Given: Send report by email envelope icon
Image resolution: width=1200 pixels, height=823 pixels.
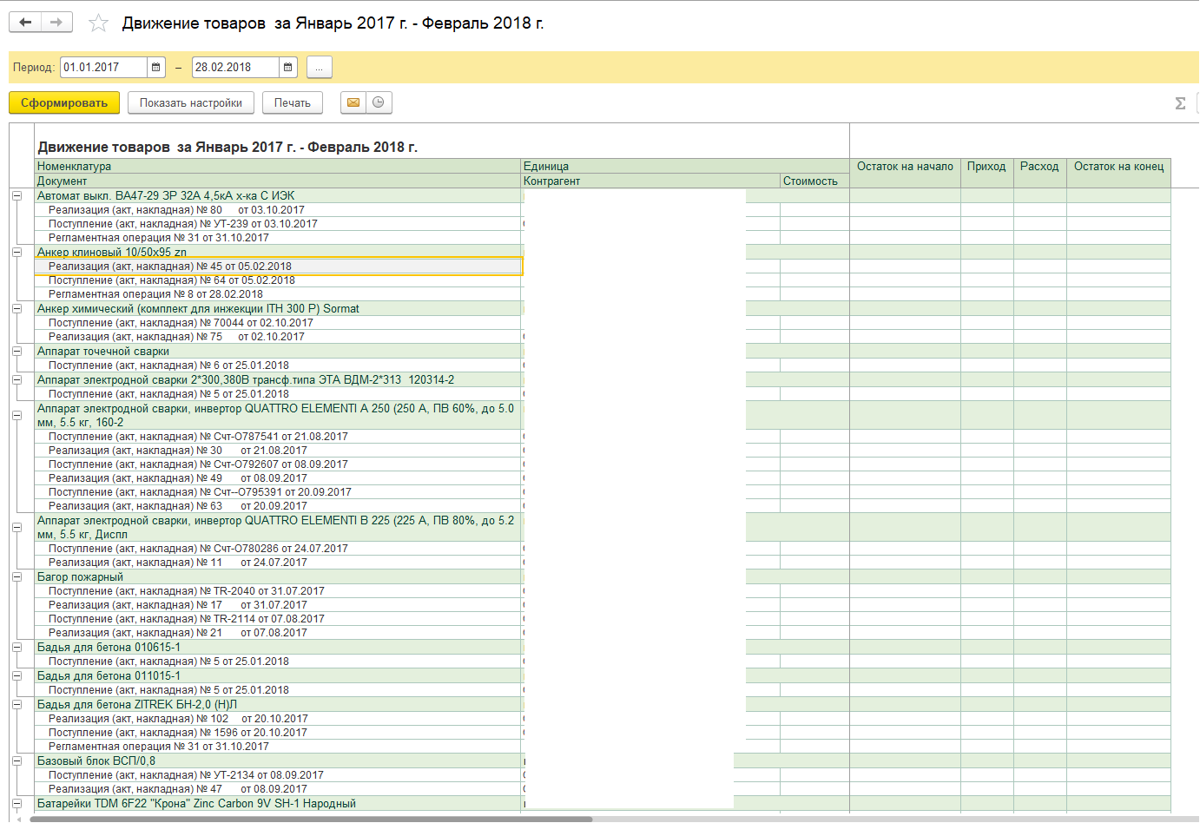Looking at the screenshot, I should click(353, 102).
